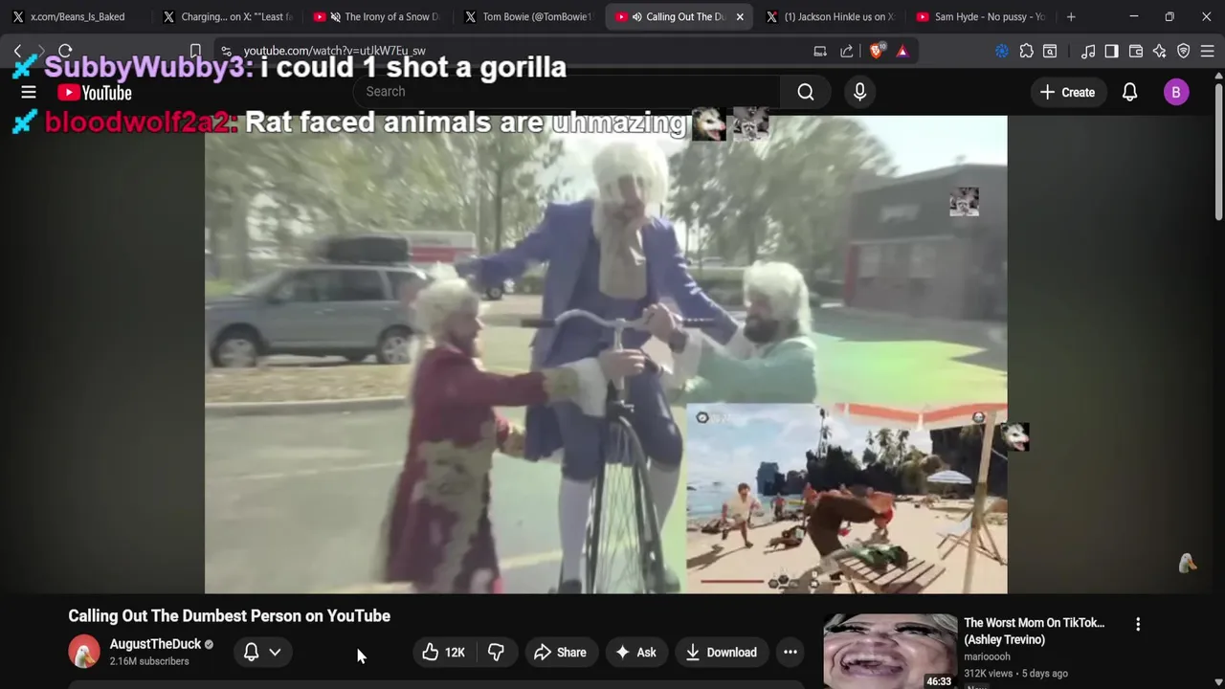1225x689 pixels.
Task: Switch to the Charging... on X tab
Action: click(228, 17)
